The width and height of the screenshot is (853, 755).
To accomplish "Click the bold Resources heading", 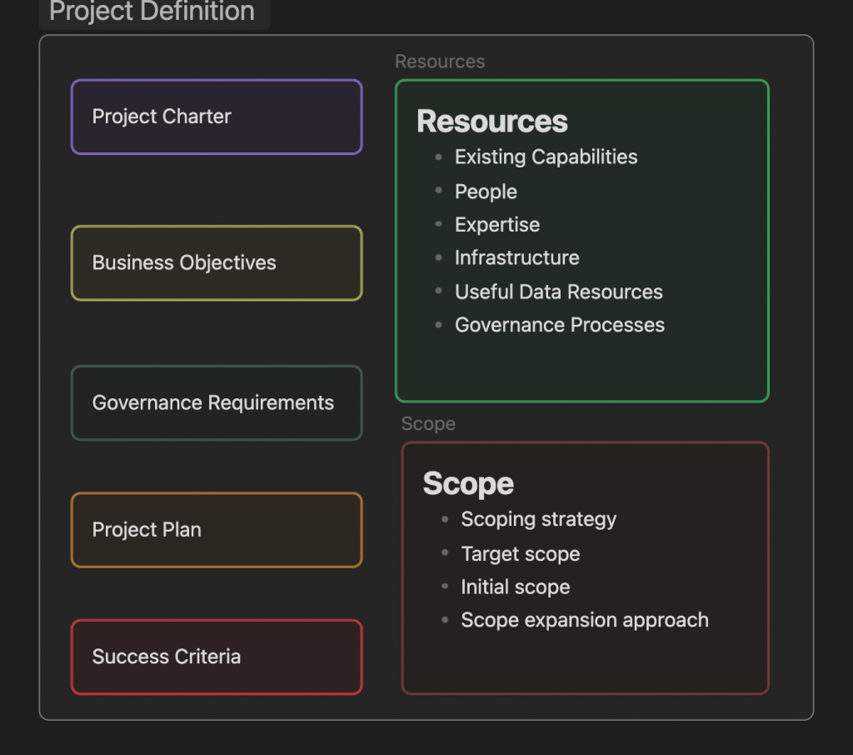I will pos(491,122).
